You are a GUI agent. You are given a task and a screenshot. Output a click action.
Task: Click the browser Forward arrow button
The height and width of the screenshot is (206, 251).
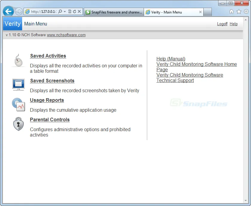(x=19, y=12)
